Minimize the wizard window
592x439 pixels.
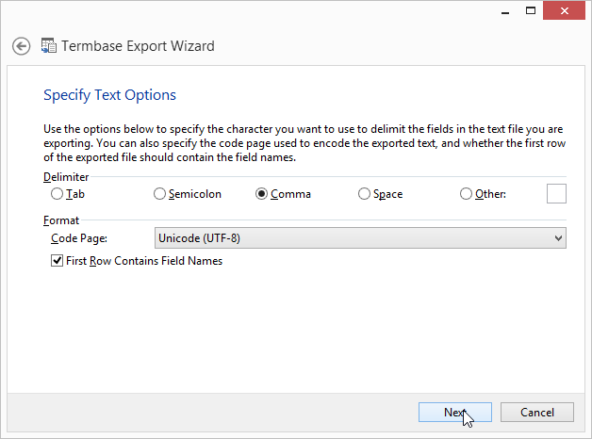tap(505, 11)
